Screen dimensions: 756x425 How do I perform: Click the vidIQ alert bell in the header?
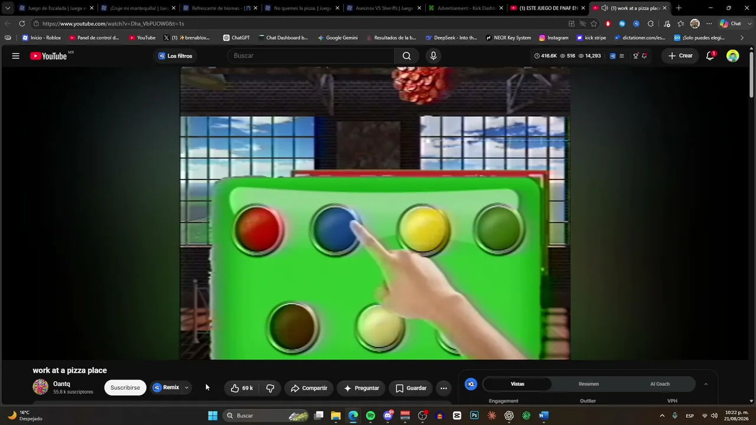(644, 55)
